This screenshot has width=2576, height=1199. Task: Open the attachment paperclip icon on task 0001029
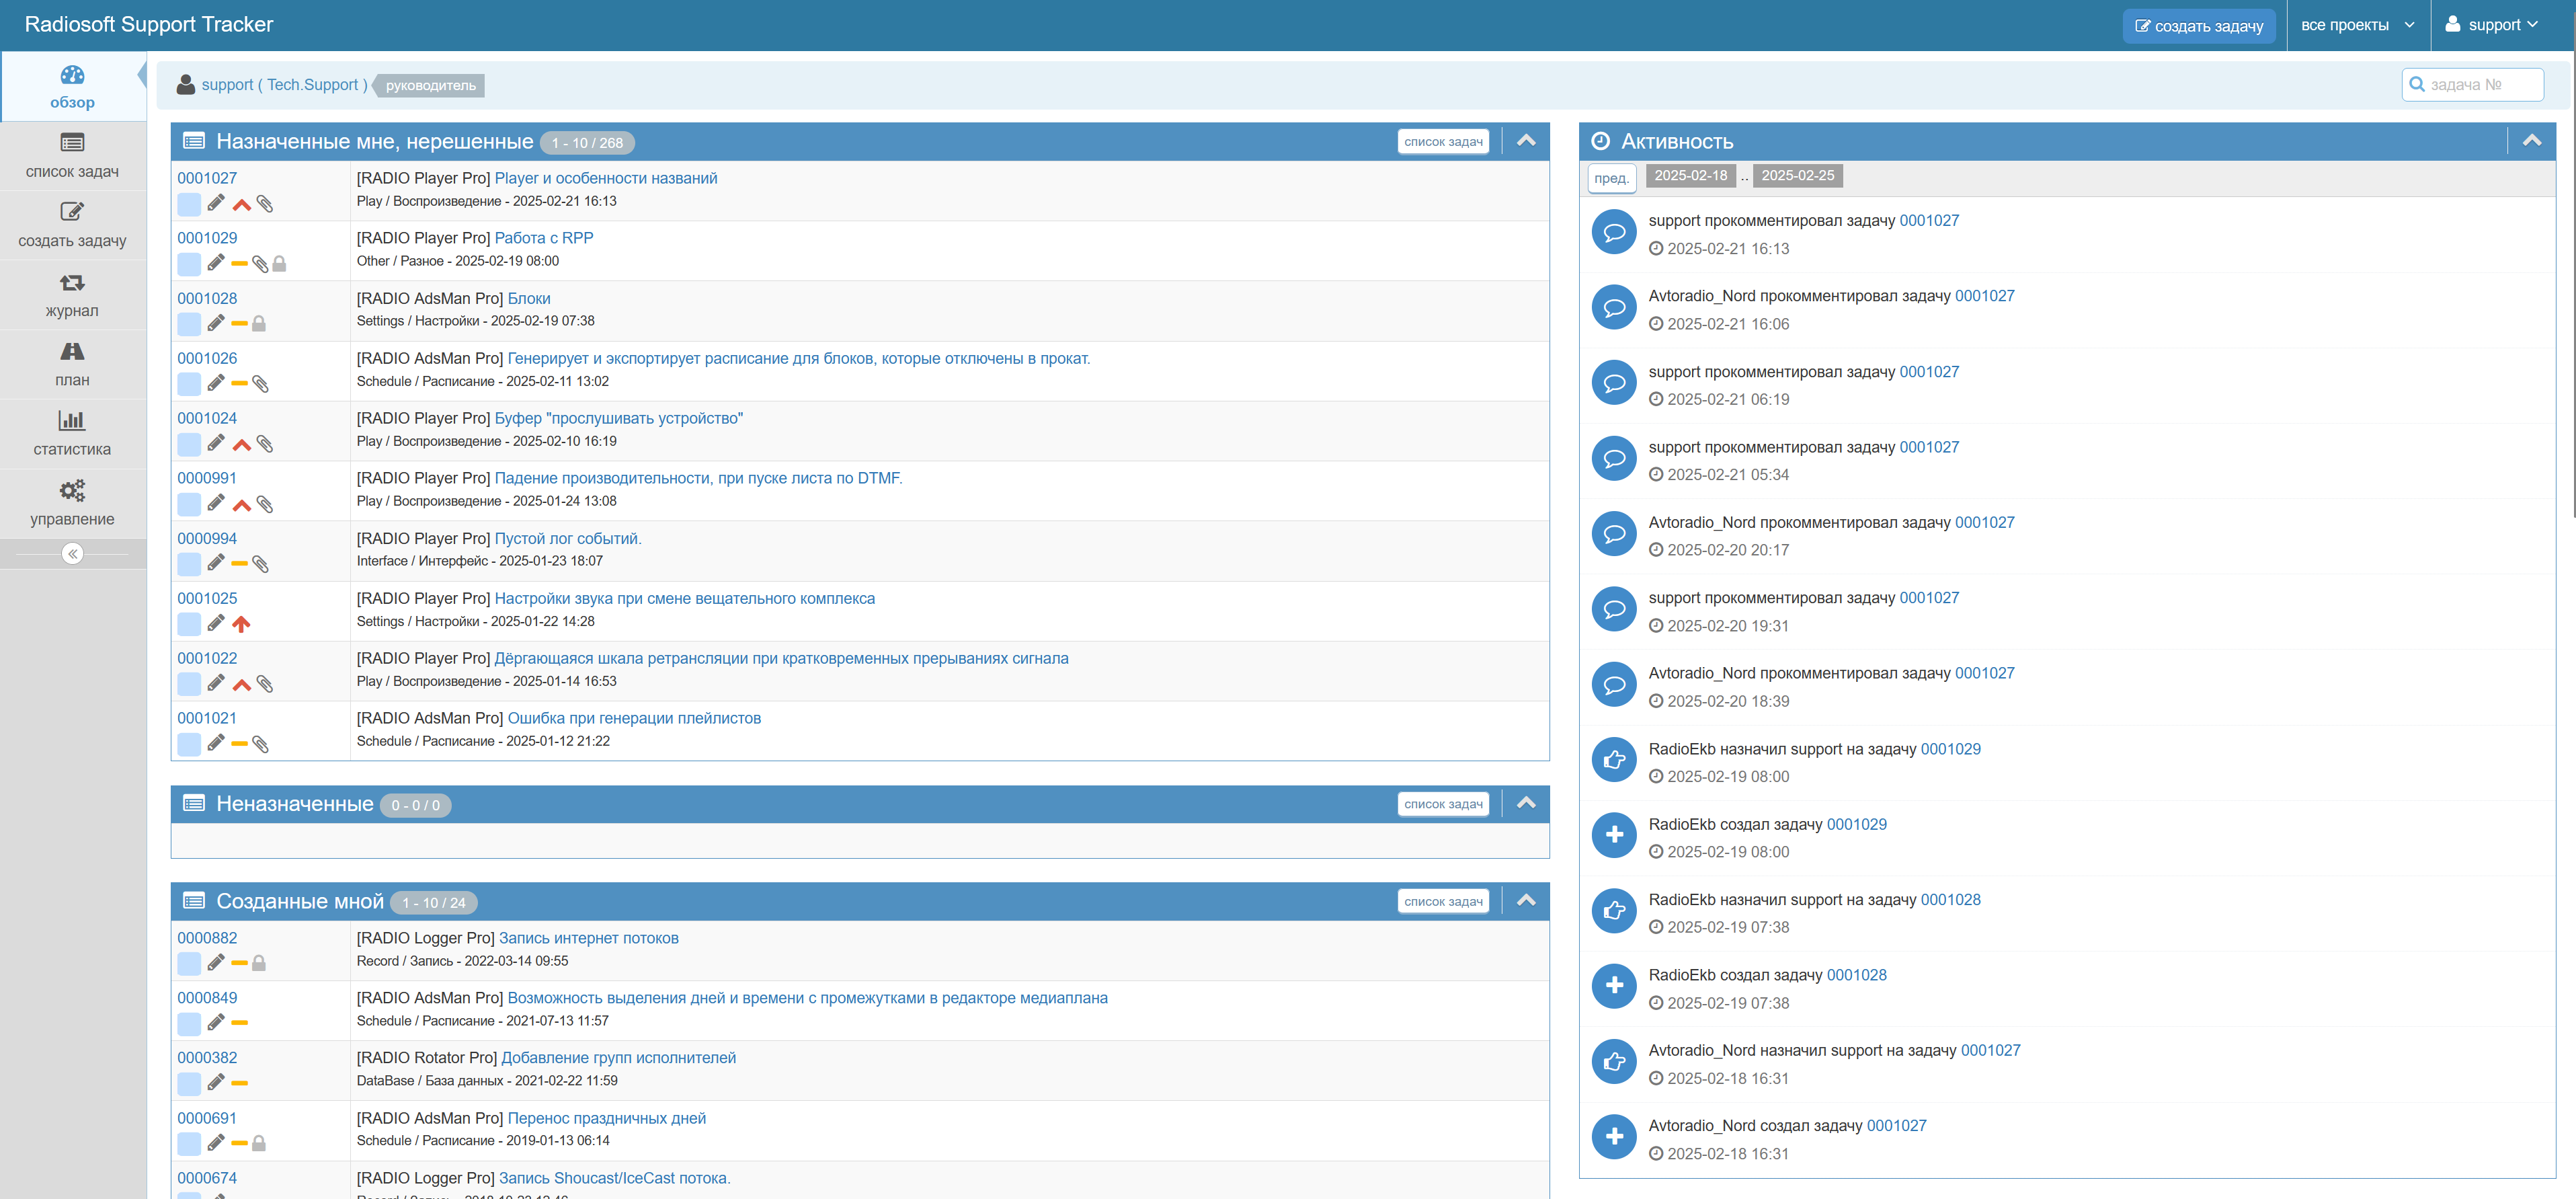[260, 264]
